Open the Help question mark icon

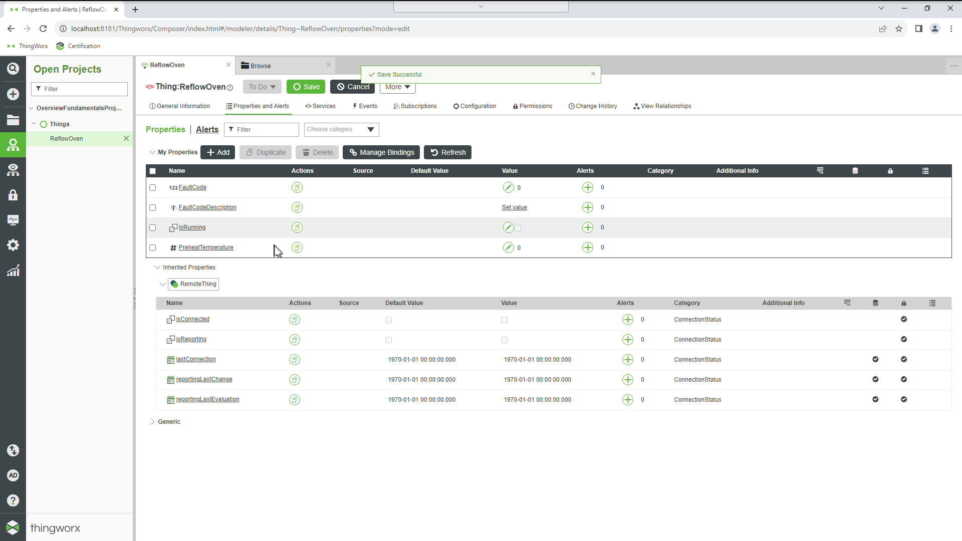13,500
